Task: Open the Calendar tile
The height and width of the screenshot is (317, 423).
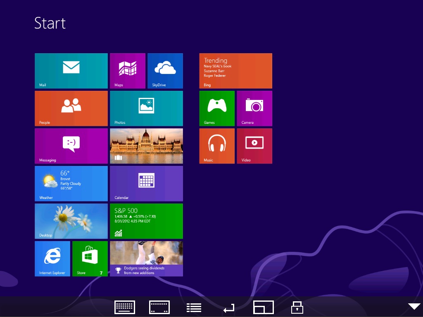Action: [147, 184]
